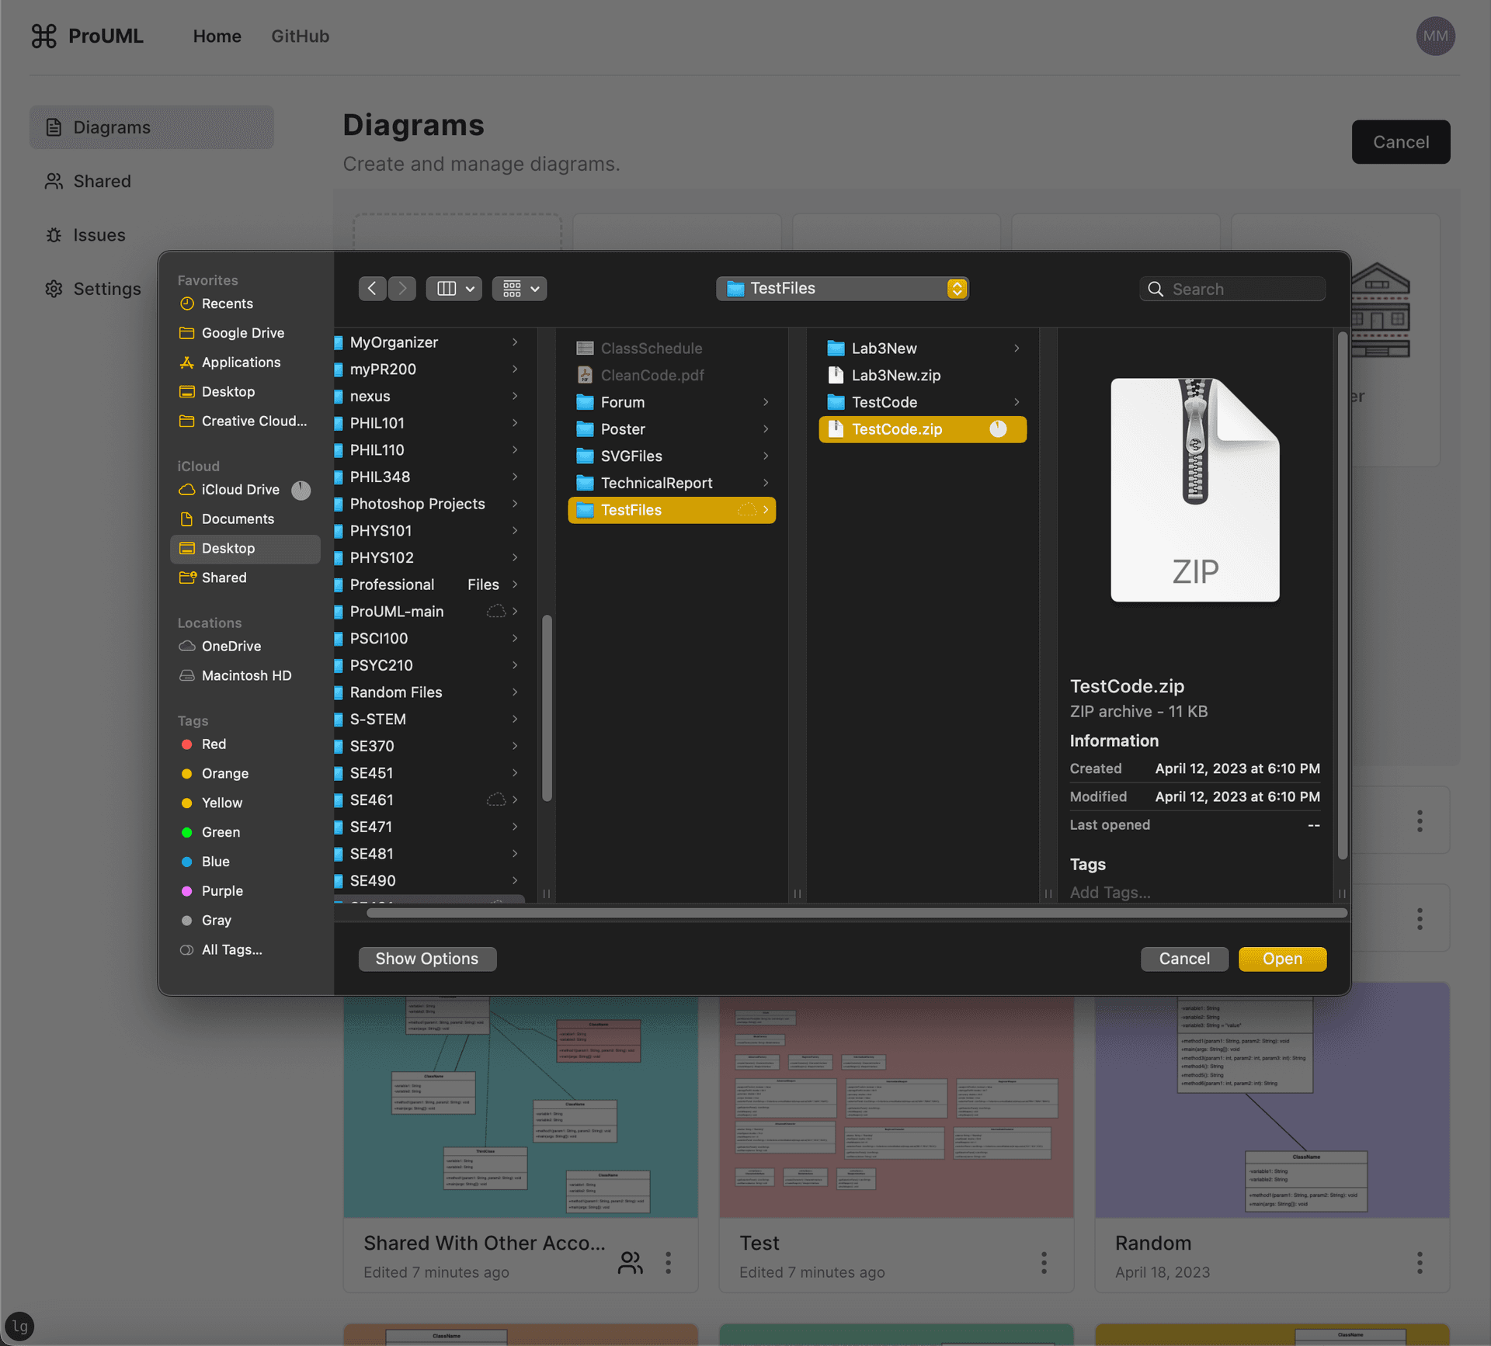Click the Open button to confirm
The image size is (1491, 1346).
click(1282, 958)
